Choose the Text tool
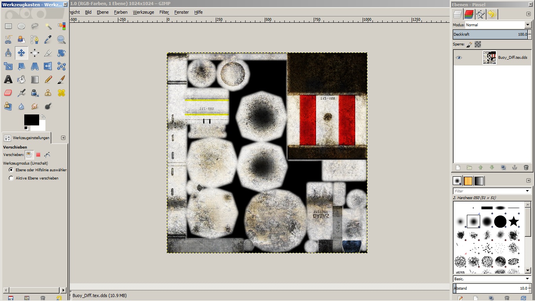This screenshot has height=301, width=535. pos(8,80)
